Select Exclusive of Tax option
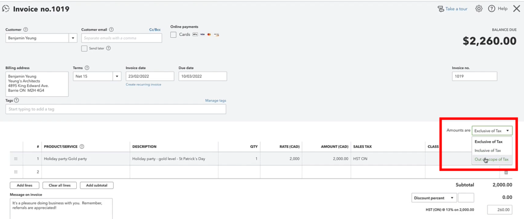524x219 pixels. coord(492,142)
